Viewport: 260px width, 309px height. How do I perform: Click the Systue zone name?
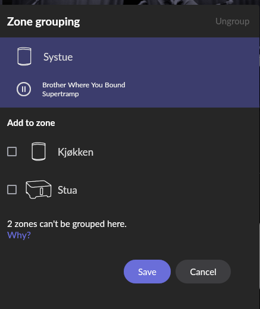[58, 57]
